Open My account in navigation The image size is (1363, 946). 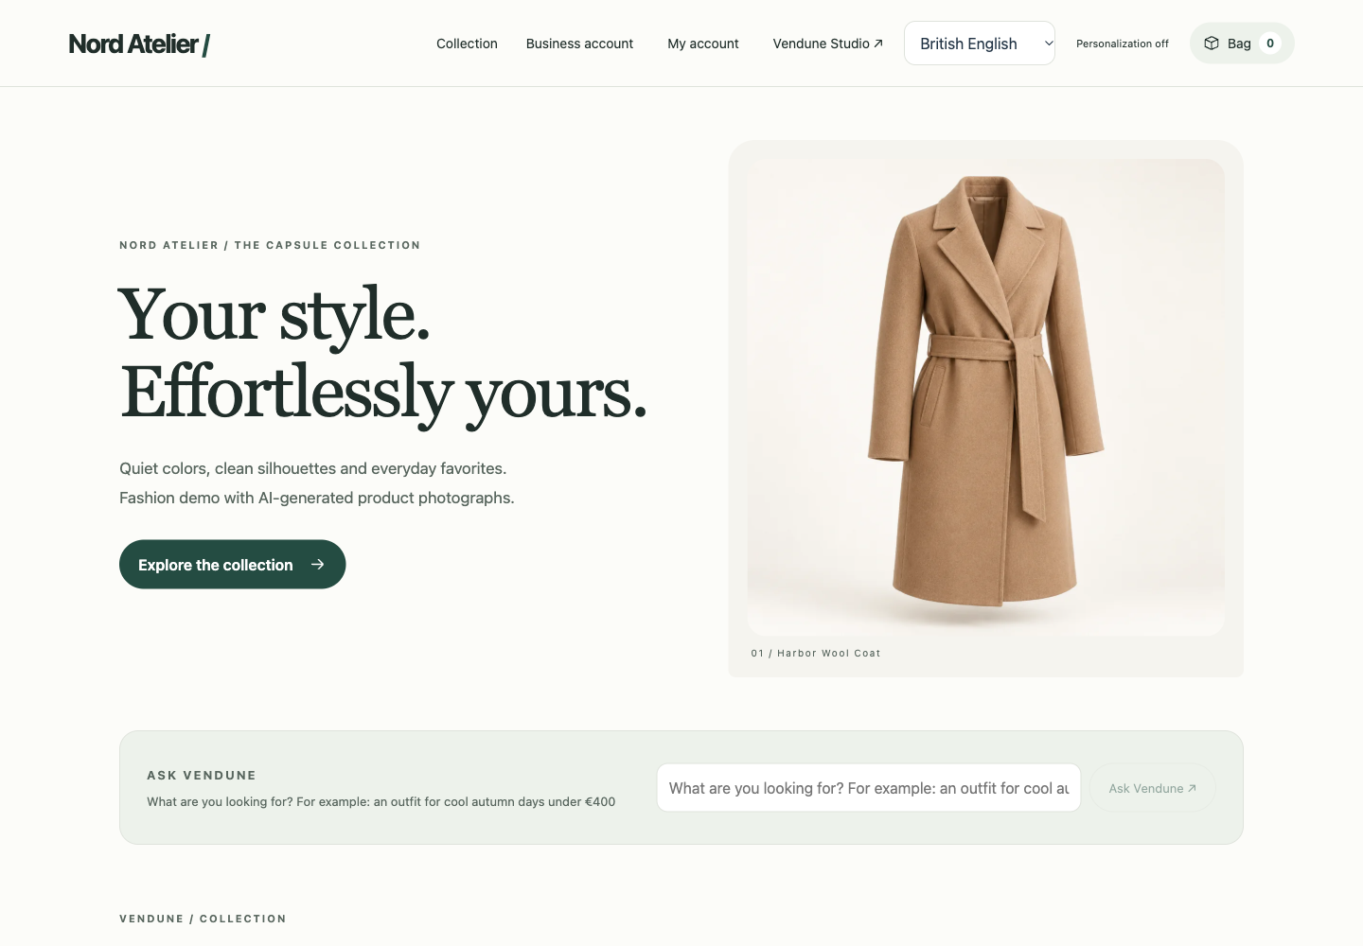tap(703, 44)
